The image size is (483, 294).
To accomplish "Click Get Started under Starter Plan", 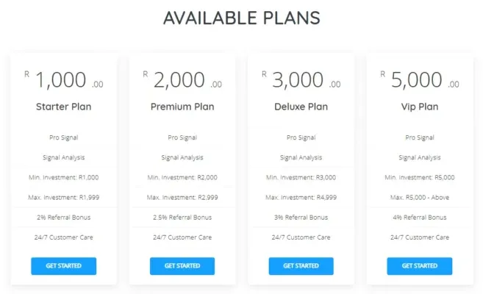I will (x=63, y=265).
